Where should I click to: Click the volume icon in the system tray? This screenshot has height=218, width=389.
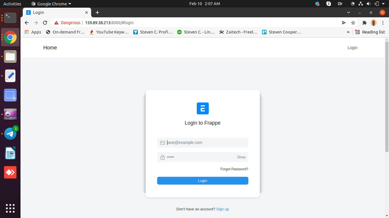coord(369,4)
